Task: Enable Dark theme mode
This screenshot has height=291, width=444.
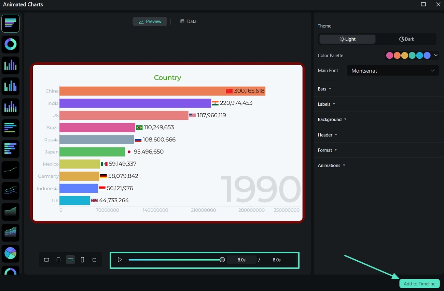Action: pyautogui.click(x=406, y=39)
